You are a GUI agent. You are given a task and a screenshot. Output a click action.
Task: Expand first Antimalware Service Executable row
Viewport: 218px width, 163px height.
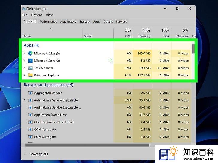pos(24,100)
